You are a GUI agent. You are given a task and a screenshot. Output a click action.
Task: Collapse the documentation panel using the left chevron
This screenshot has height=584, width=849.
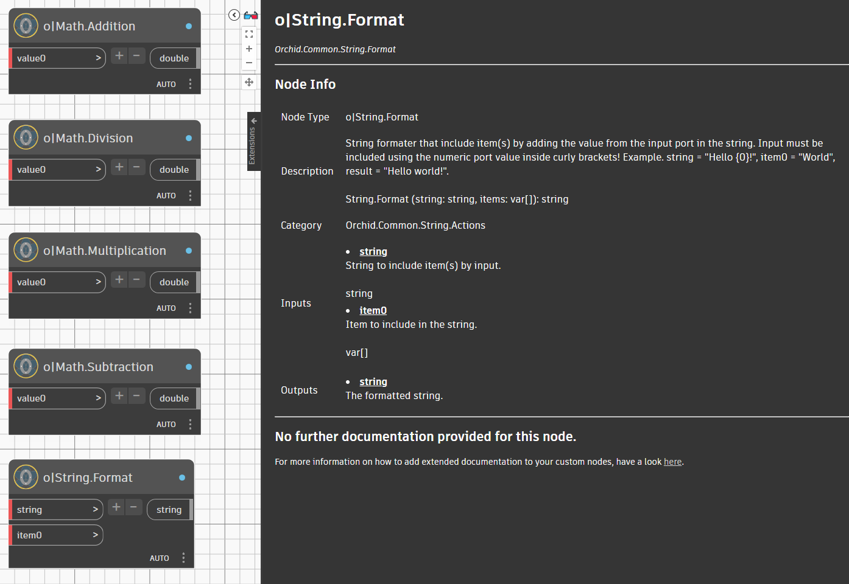[233, 15]
